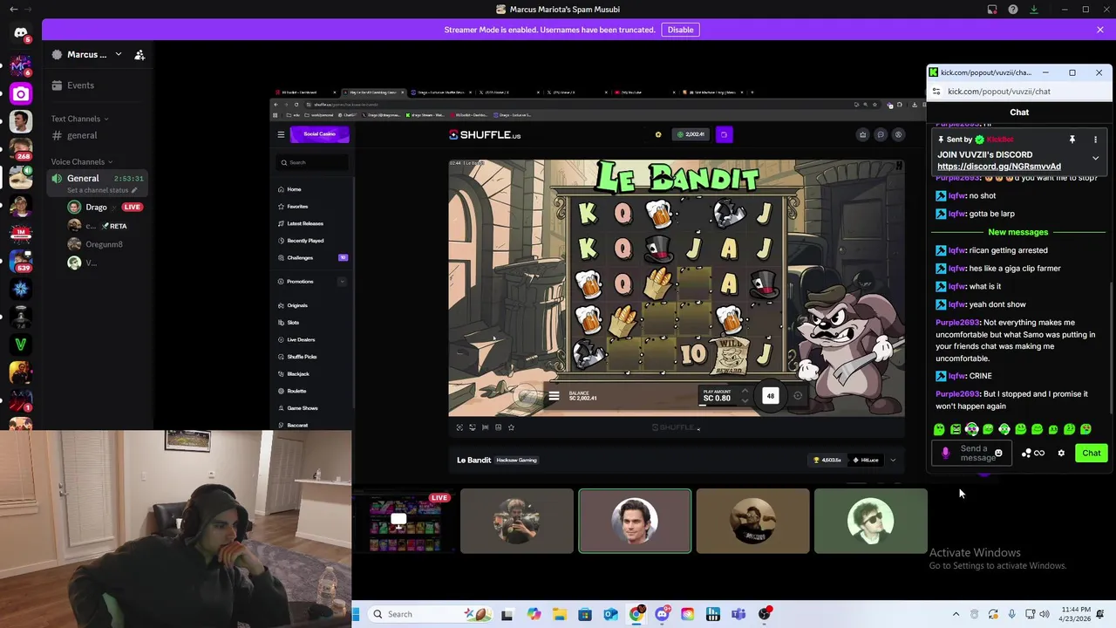Open the pink camera server icon
This screenshot has width=1116, height=628.
21,93
